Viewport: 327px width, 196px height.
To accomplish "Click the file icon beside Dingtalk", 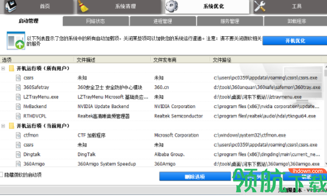I will coord(18,154).
